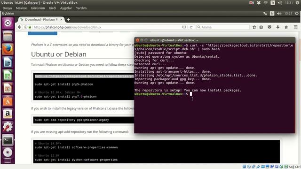Open LibreOffice Calc from the dock
Image resolution: width=301 pixels, height=169 pixels.
tap(8, 75)
